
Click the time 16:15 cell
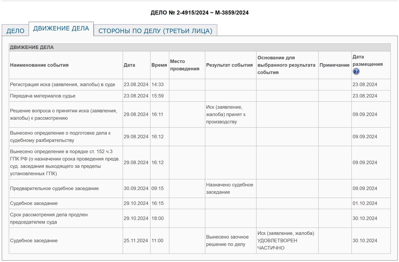pyautogui.click(x=160, y=203)
